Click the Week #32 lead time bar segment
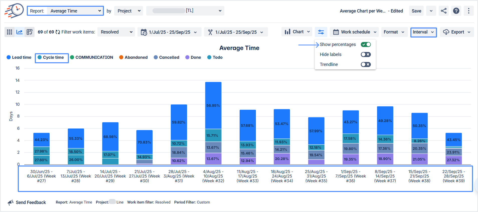 tap(213, 105)
